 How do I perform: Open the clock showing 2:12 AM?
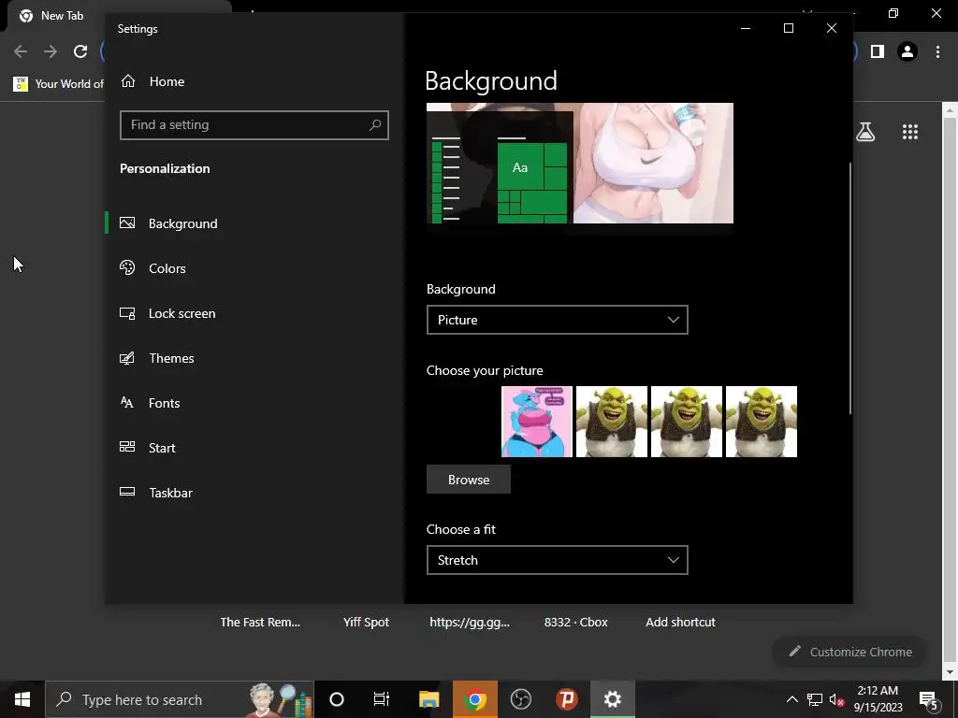point(878,699)
